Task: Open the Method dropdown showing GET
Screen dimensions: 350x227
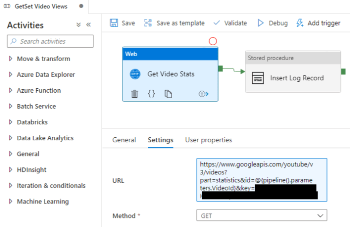Action: coord(262,215)
